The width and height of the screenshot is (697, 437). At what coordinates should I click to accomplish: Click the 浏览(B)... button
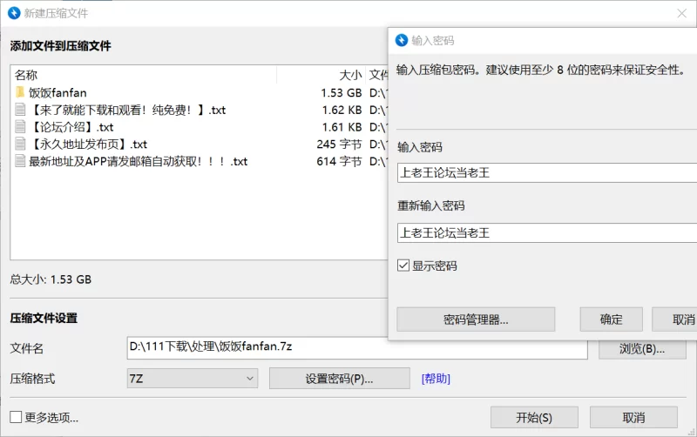642,349
